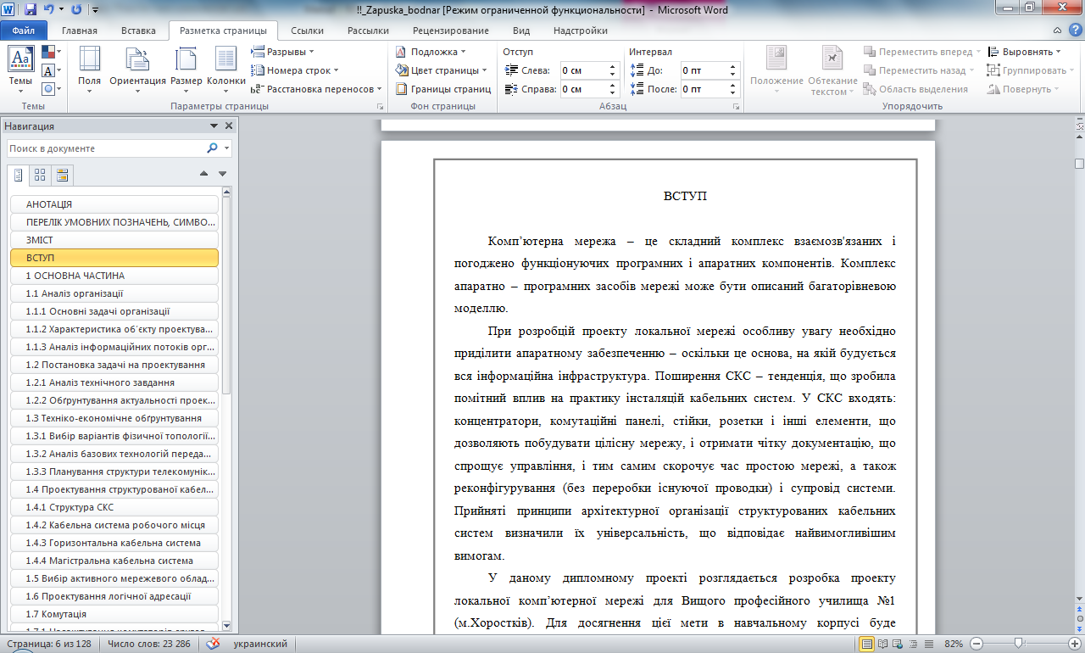
Task: Switch to the Ссылки tab
Action: click(307, 31)
